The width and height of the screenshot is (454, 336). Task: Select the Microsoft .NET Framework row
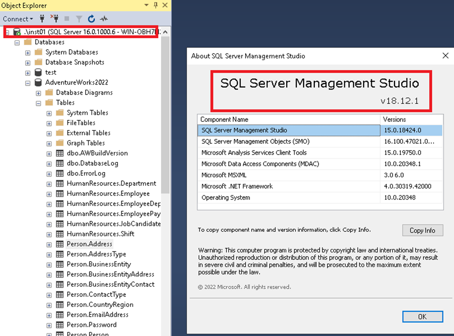(x=320, y=187)
